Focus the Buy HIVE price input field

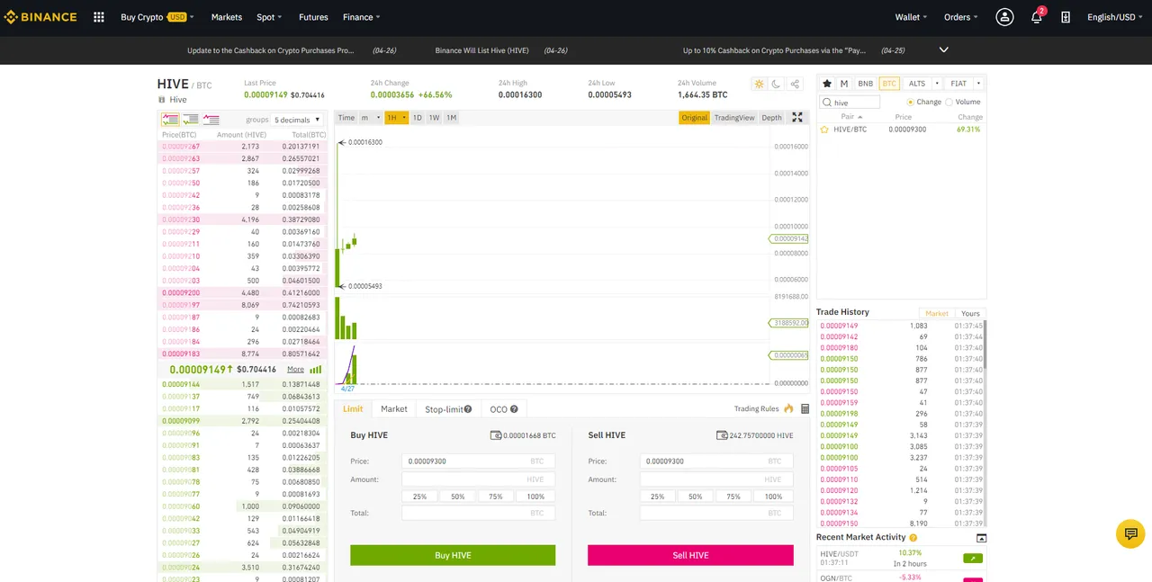479,461
